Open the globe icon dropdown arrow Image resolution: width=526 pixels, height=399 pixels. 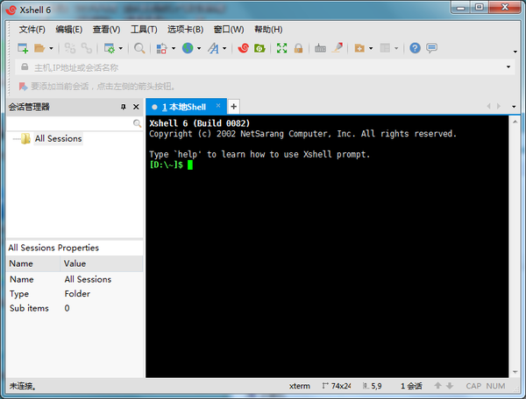pos(199,48)
